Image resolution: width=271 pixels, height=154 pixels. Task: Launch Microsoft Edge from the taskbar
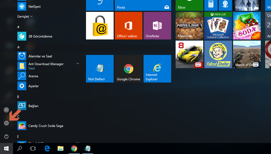[47, 148]
